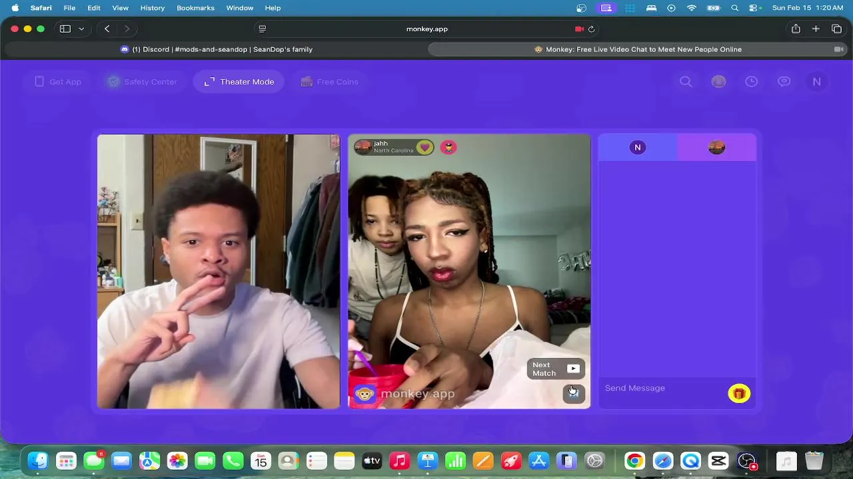Click the screen sharing icon in menu bar
Image resolution: width=853 pixels, height=479 pixels.
tap(606, 8)
